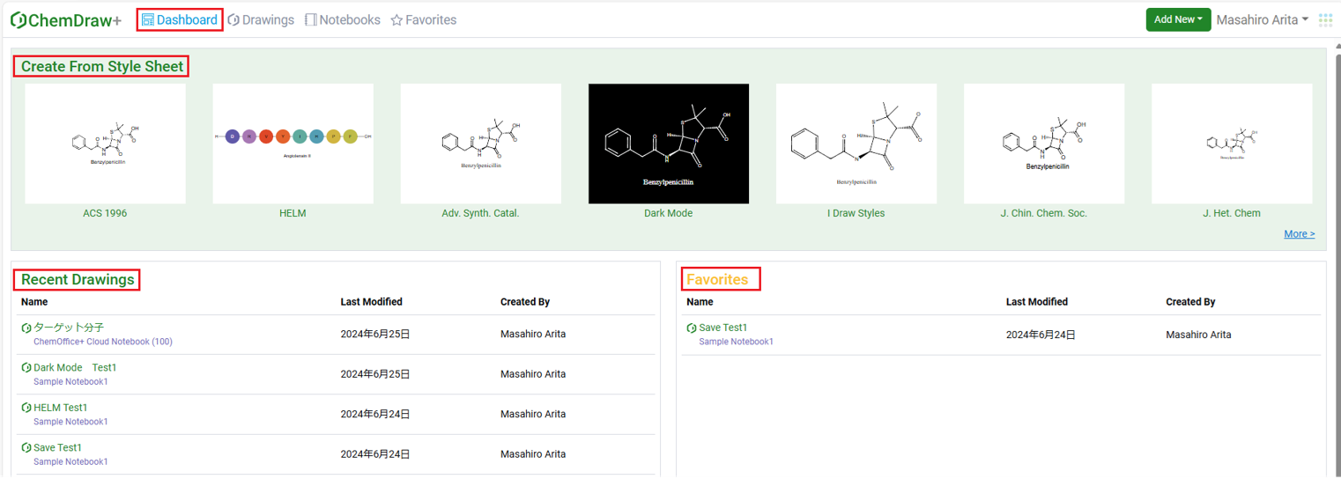Image resolution: width=1341 pixels, height=479 pixels.
Task: Click drawing icon beside HELM Test1
Action: pyautogui.click(x=26, y=409)
